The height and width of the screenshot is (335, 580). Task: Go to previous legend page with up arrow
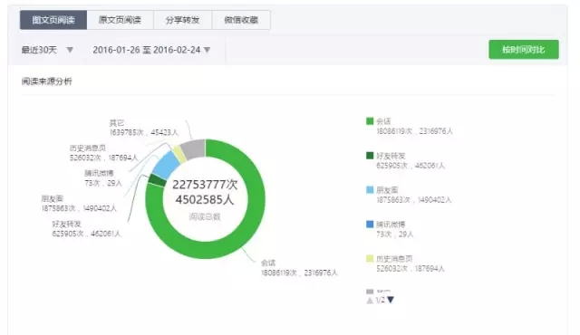[x=370, y=301]
